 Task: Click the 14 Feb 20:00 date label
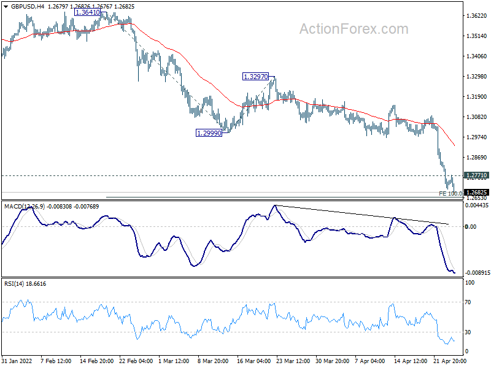pos(97,361)
